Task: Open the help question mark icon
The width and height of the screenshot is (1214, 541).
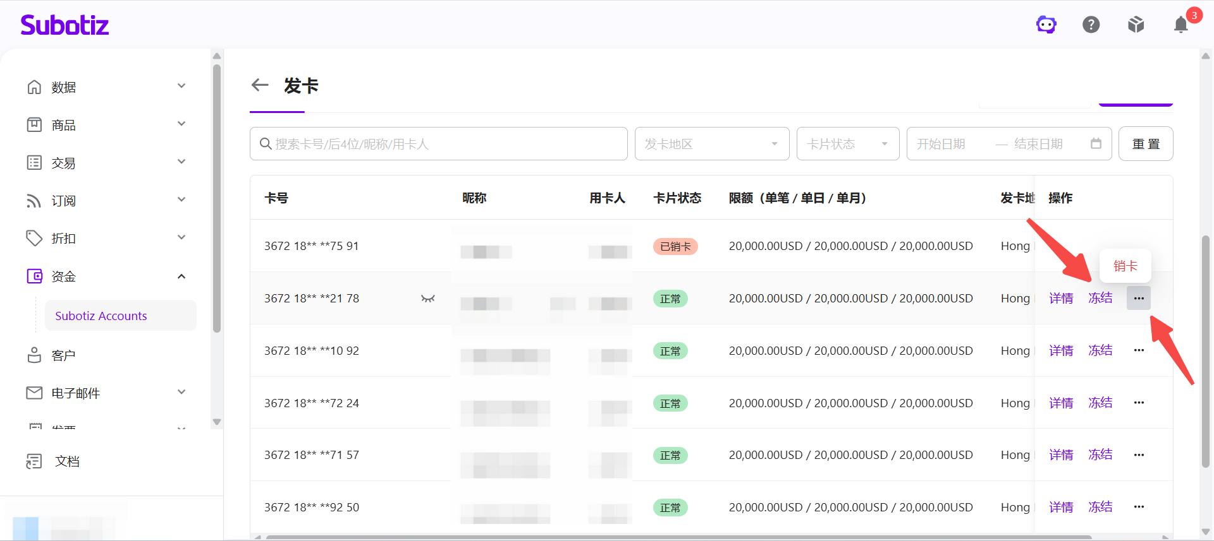Action: coord(1091,25)
